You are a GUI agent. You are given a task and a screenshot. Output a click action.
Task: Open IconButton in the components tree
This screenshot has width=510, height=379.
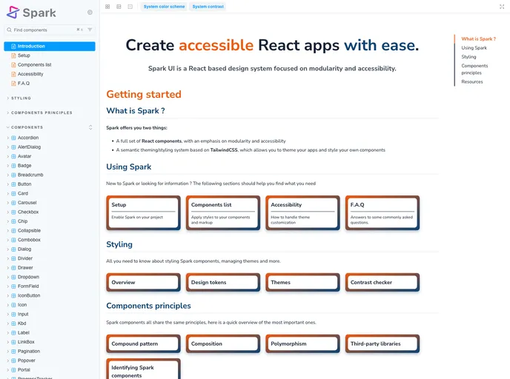click(x=29, y=295)
